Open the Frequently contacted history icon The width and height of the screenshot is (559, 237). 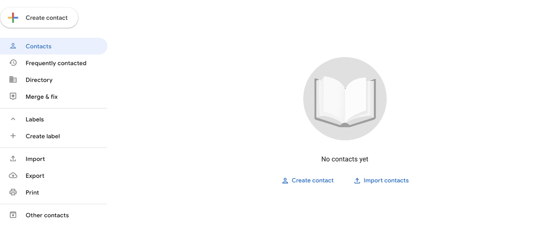click(x=13, y=63)
